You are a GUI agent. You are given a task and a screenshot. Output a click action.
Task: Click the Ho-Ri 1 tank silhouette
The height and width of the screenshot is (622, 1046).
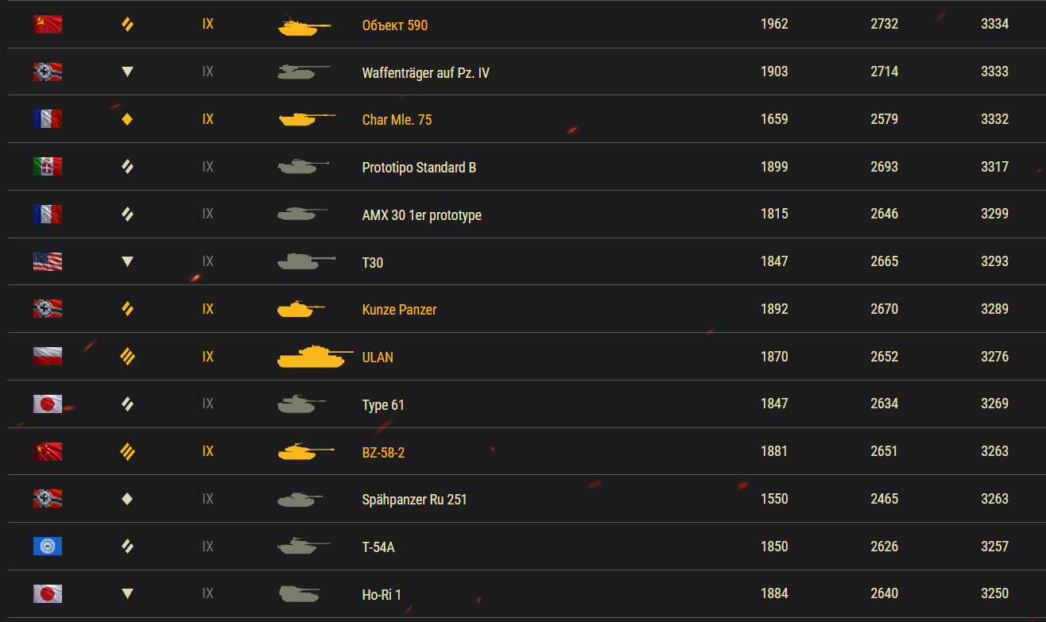[x=299, y=593]
